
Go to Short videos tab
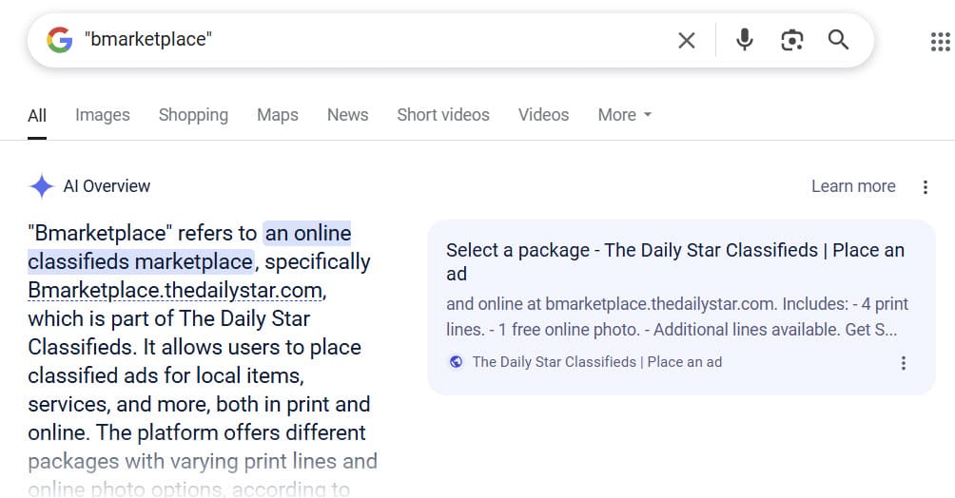pos(442,115)
